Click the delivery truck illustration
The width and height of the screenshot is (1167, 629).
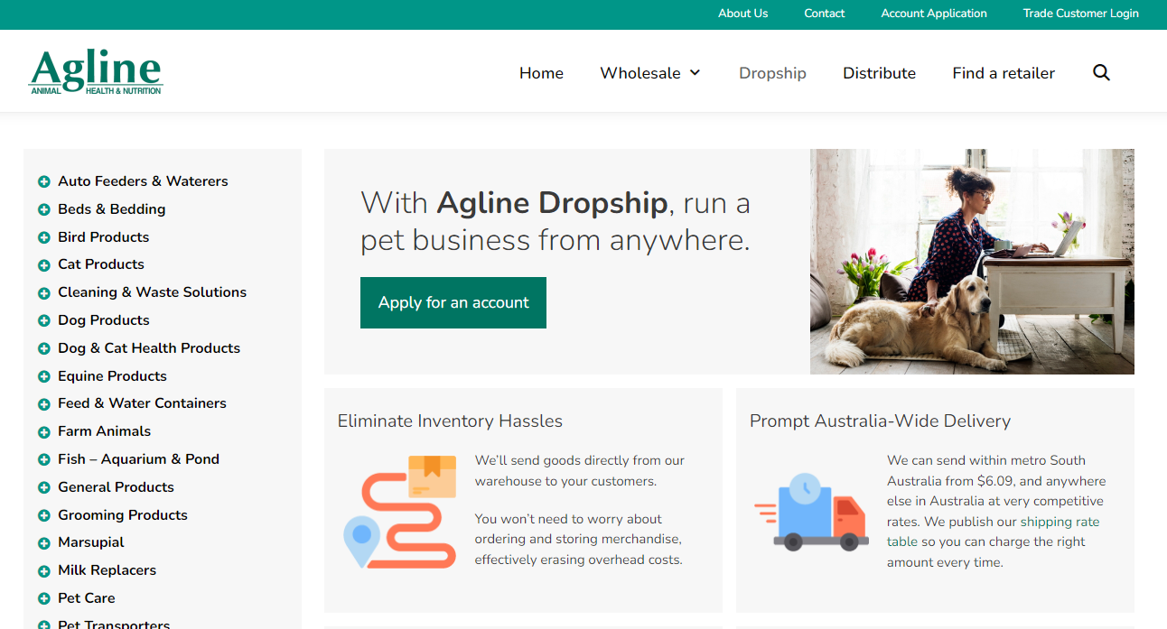(x=811, y=512)
